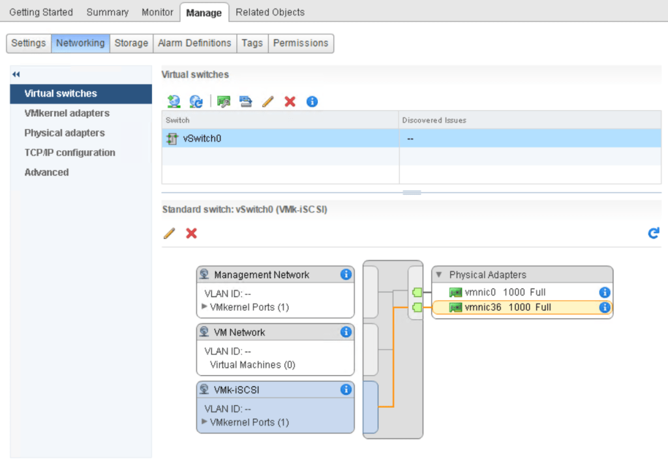This screenshot has width=668, height=462.
Task: Open info for Management Network port group
Action: pyautogui.click(x=346, y=275)
